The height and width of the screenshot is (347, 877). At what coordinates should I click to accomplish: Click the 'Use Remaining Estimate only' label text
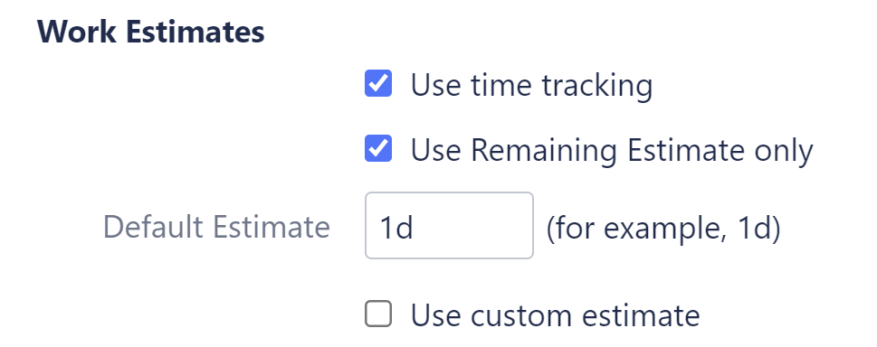pos(612,151)
